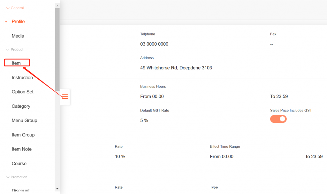Click the hamburger menu icon
The image size is (327, 194).
coord(65,97)
